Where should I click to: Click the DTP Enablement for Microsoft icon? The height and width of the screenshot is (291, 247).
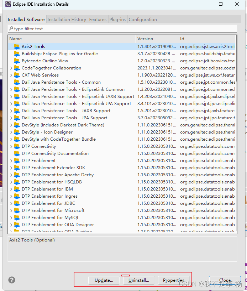pyautogui.click(x=17, y=211)
